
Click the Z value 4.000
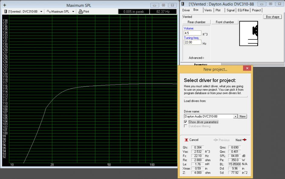[x=198, y=173]
